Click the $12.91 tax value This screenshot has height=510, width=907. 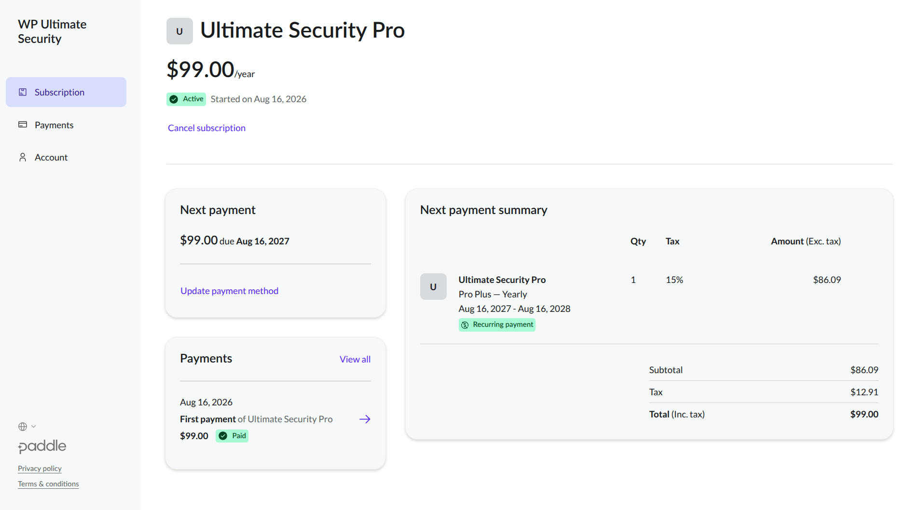pos(864,392)
